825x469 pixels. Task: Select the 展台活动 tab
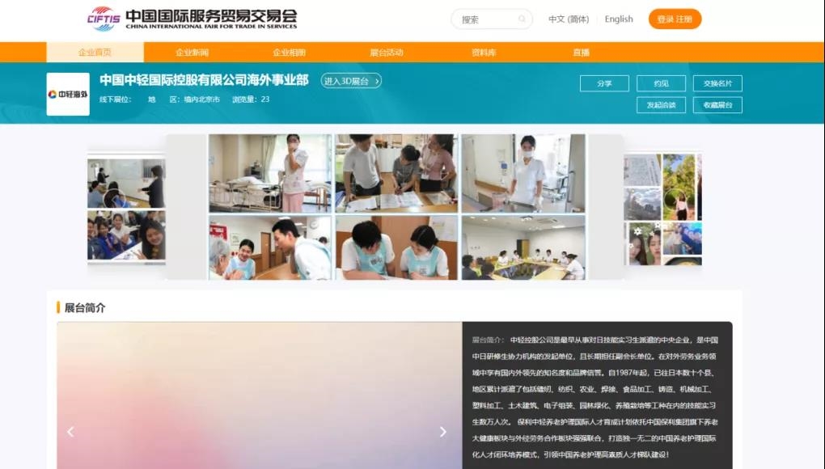pyautogui.click(x=386, y=53)
